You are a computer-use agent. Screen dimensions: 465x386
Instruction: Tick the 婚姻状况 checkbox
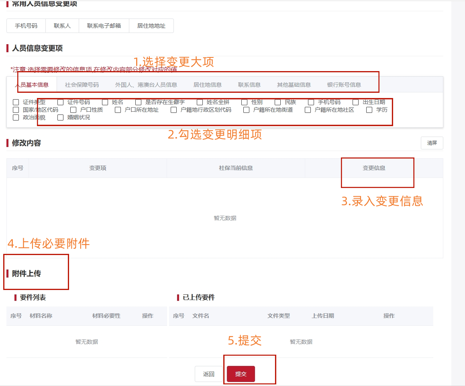click(x=61, y=118)
